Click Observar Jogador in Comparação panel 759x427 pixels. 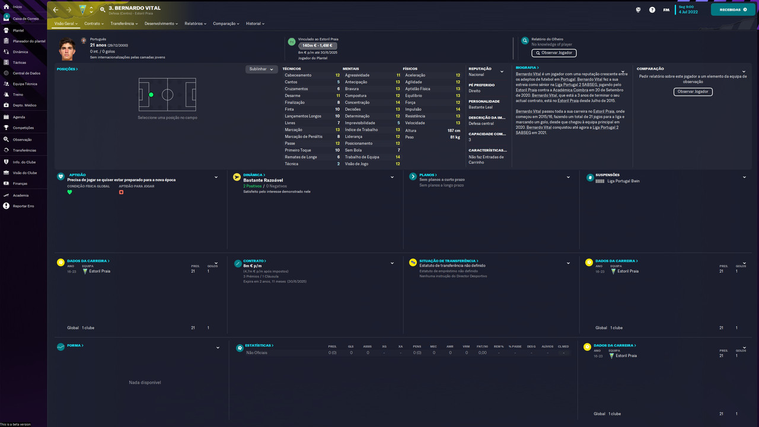tap(693, 92)
